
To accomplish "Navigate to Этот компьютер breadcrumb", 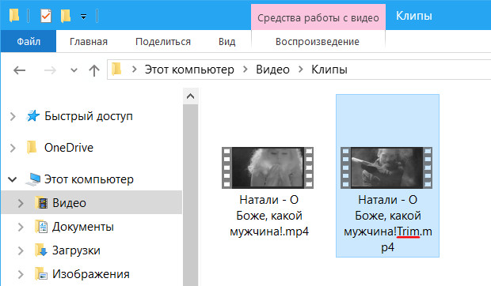I will point(189,70).
